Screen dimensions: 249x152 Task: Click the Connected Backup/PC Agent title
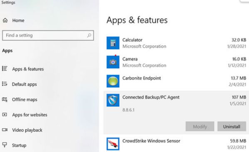coord(151,97)
